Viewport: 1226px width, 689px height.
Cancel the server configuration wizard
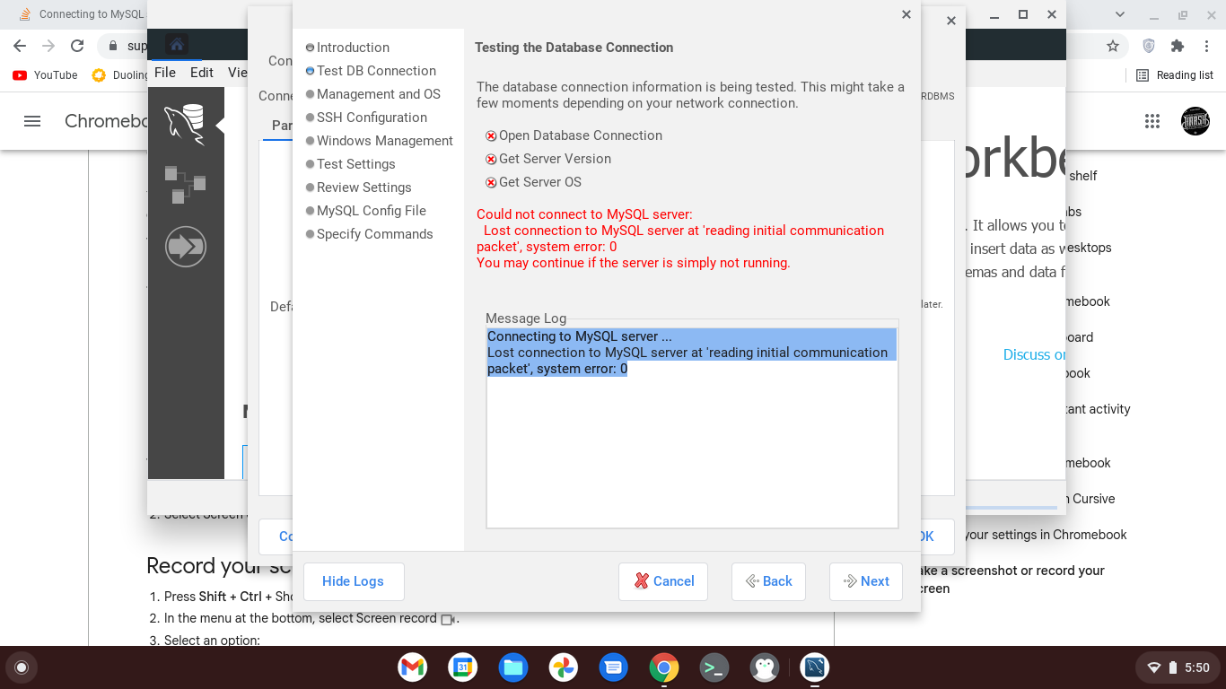pyautogui.click(x=663, y=581)
